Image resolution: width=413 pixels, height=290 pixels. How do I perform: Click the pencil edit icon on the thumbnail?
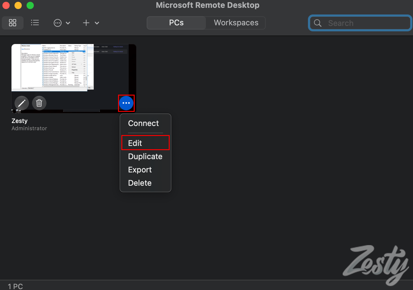[22, 103]
